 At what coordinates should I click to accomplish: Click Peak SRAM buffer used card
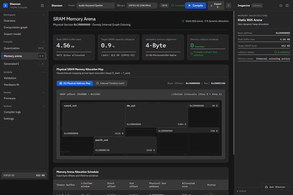[x=74, y=47]
